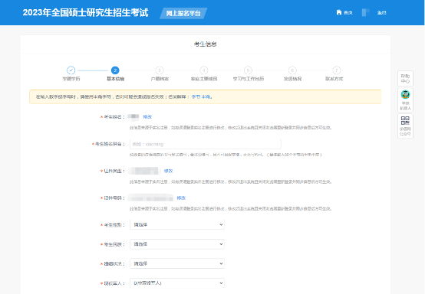Click the 基本信息 step label
The width and height of the screenshot is (425, 294).
(116, 79)
